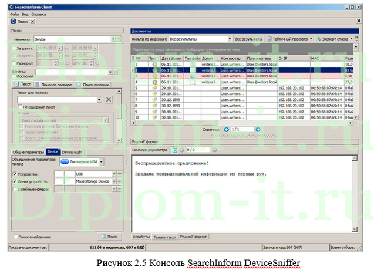Image resolution: width=374 pixels, height=270 pixels.
Task: Click the edit icon in preview window toolbar
Action: (174, 150)
